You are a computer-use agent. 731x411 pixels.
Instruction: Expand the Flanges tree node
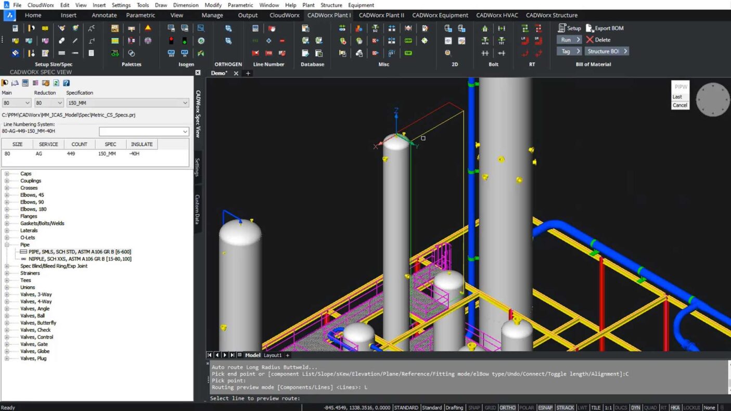pyautogui.click(x=7, y=216)
